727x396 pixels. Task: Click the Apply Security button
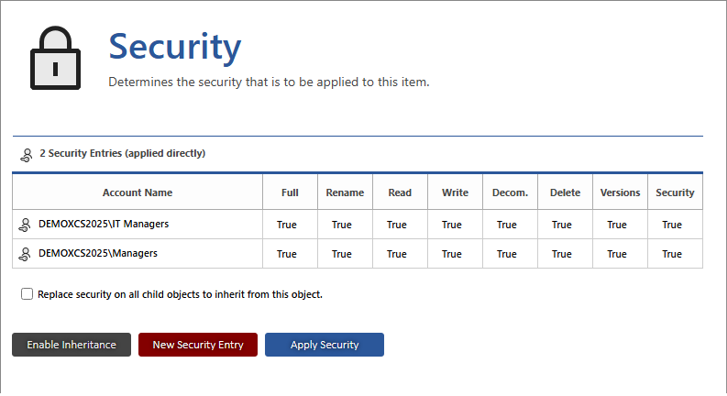[x=325, y=345]
